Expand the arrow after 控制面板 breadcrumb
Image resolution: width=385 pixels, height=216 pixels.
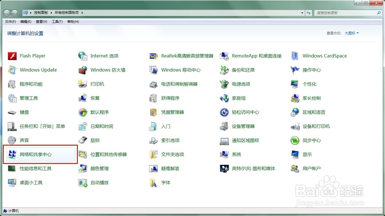coord(51,13)
